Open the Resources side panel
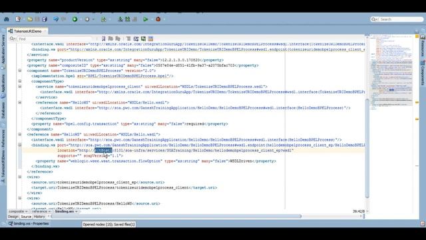The image size is (426, 240). (x=423, y=46)
